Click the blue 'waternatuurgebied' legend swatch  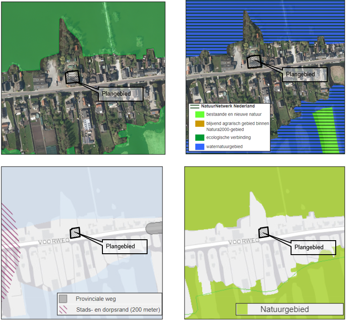[200, 147]
